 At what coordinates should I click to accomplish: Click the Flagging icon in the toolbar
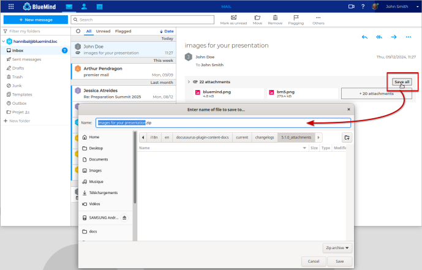pyautogui.click(x=296, y=18)
